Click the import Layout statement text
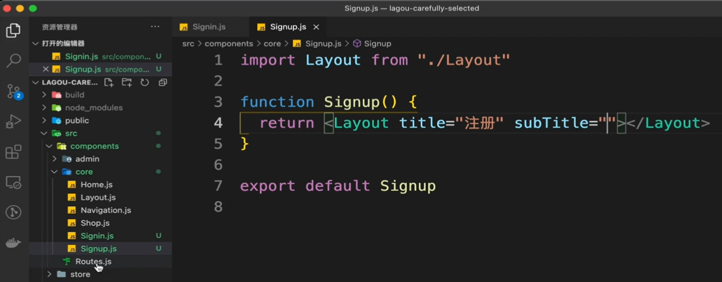The height and width of the screenshot is (282, 722). 375,60
